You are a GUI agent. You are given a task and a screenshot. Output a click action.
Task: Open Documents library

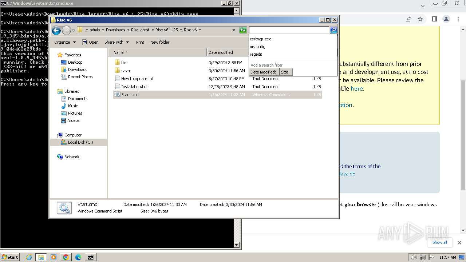point(78,99)
